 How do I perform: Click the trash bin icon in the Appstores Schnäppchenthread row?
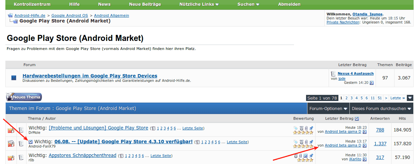[296, 156]
